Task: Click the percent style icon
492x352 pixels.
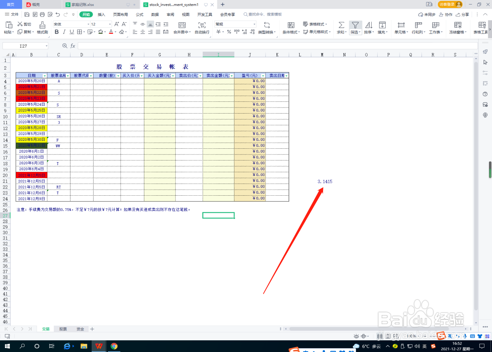Action: click(x=229, y=32)
